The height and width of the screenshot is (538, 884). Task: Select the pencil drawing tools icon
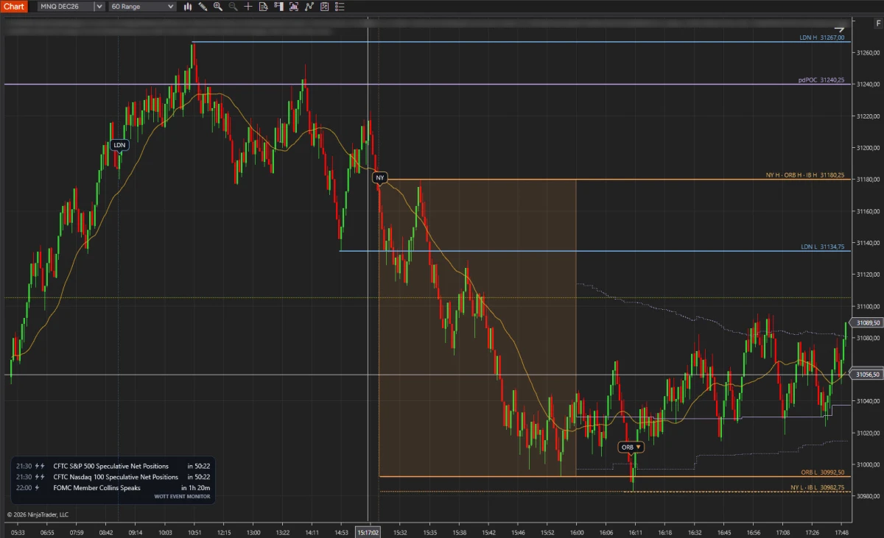click(203, 6)
